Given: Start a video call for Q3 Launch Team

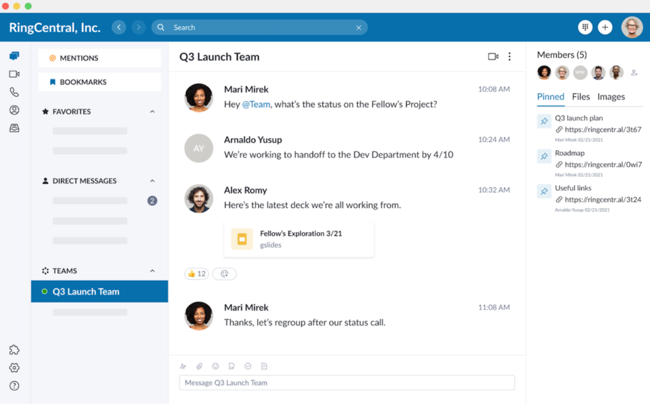Looking at the screenshot, I should click(493, 56).
